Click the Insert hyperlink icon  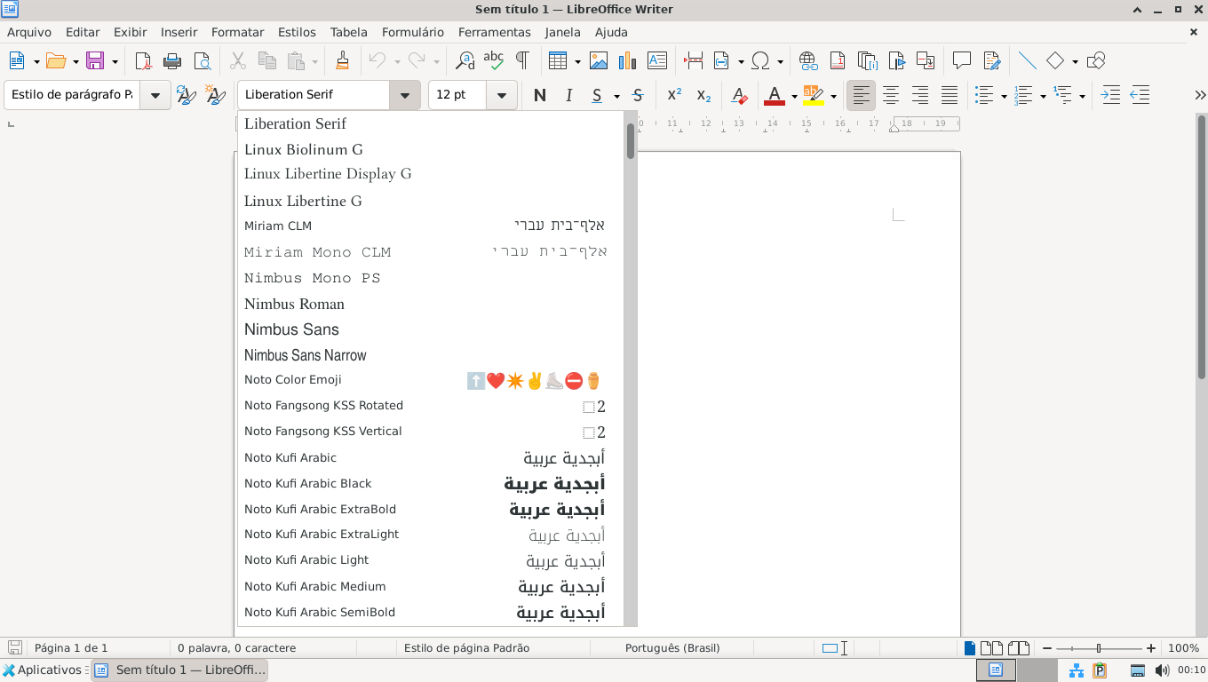tap(807, 61)
